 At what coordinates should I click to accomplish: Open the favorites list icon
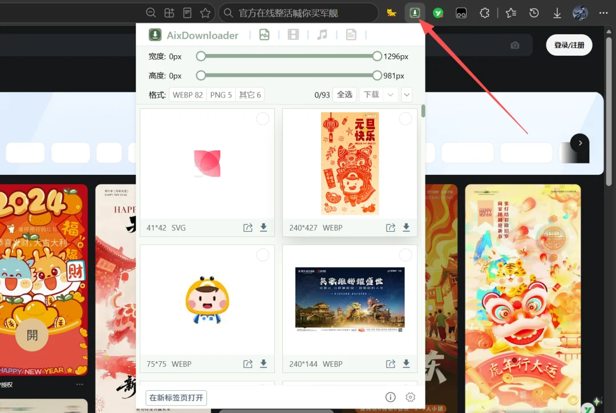coord(510,13)
